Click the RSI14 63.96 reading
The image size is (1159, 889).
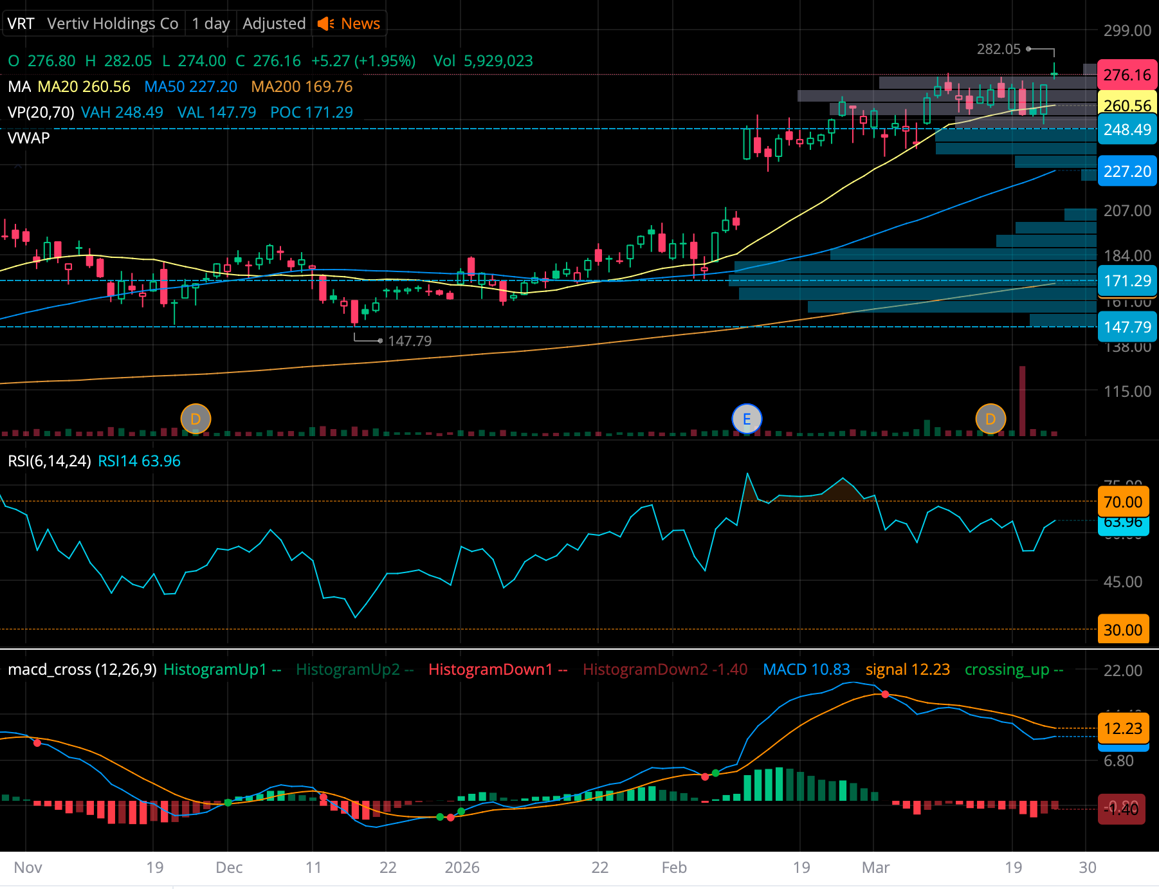[139, 461]
